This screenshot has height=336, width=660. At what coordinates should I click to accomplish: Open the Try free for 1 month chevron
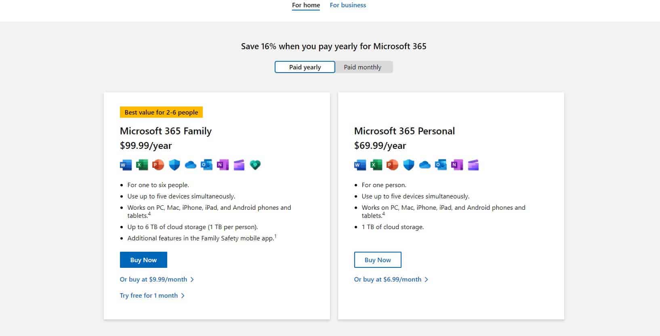point(183,295)
